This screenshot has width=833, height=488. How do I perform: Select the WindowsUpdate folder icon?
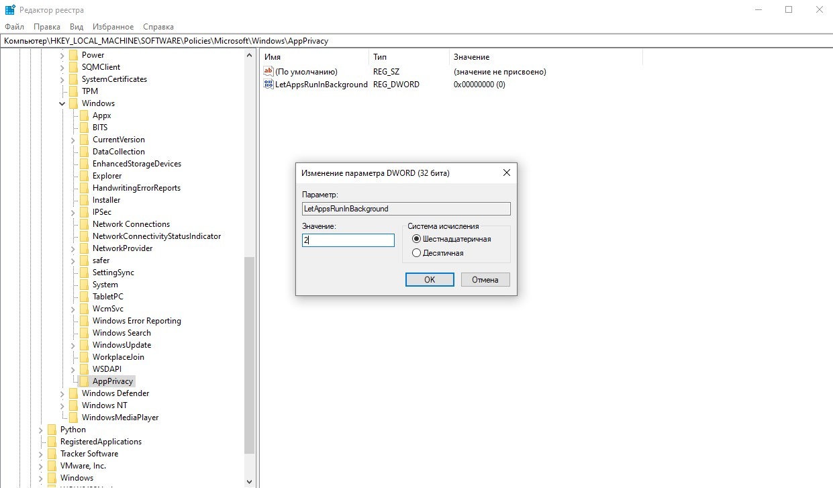coord(84,345)
